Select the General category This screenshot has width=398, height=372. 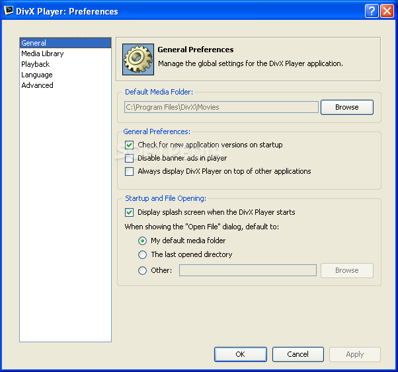click(x=65, y=43)
